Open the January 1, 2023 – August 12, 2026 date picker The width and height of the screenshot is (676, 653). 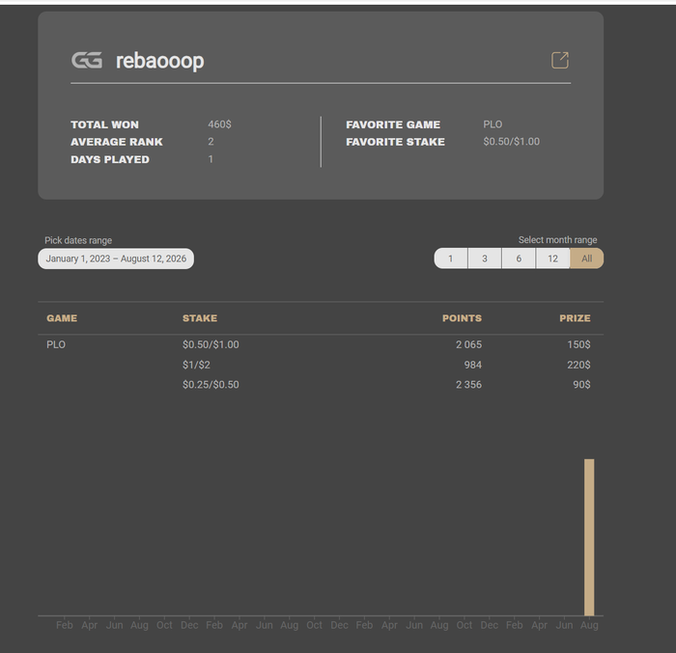click(x=116, y=258)
